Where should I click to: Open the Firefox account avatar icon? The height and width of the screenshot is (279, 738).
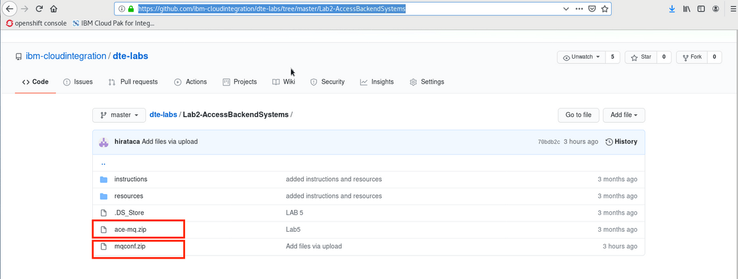pos(716,8)
